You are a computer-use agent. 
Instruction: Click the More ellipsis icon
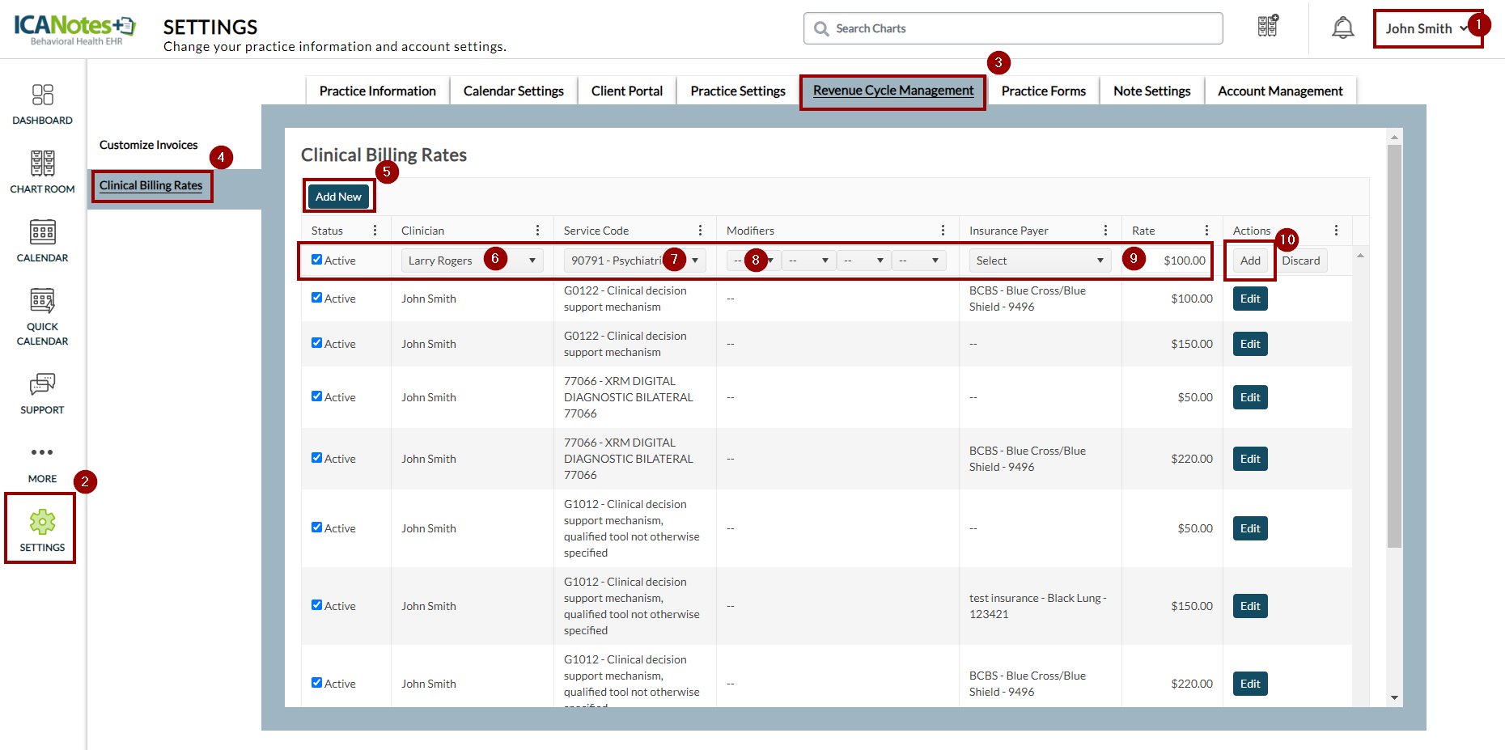coord(42,452)
